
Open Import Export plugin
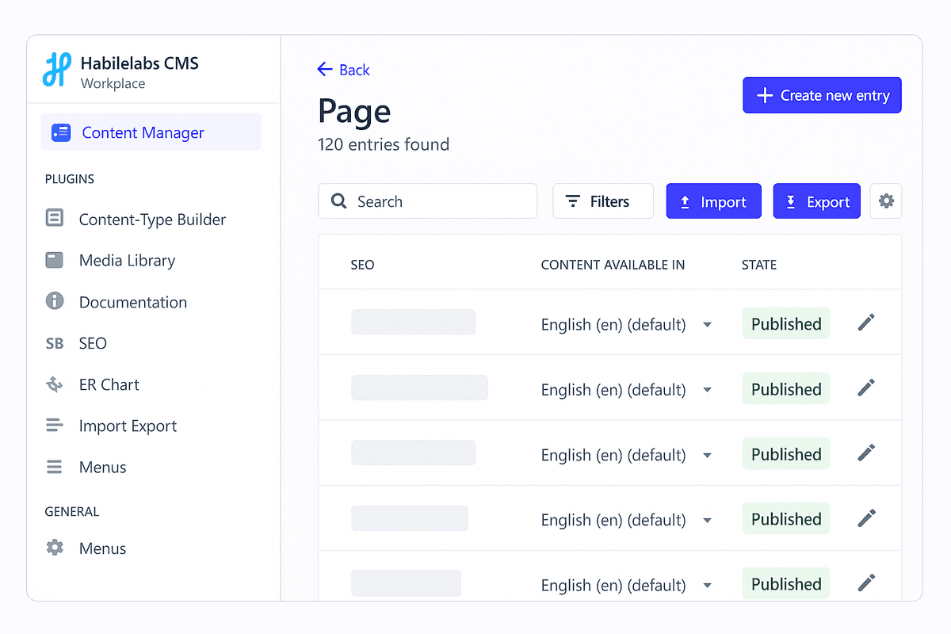coord(128,426)
